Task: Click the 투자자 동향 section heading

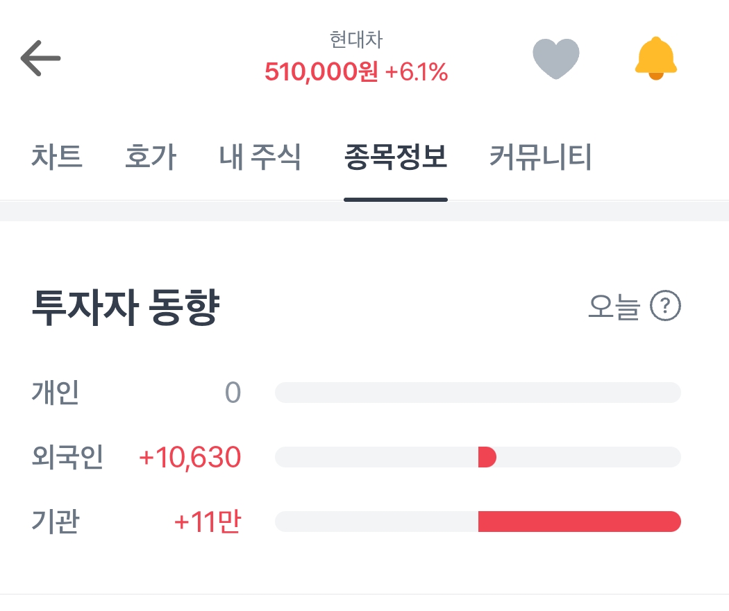Action: (125, 309)
